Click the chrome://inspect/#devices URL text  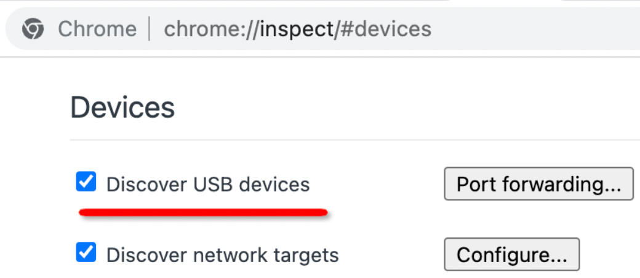pyautogui.click(x=298, y=29)
